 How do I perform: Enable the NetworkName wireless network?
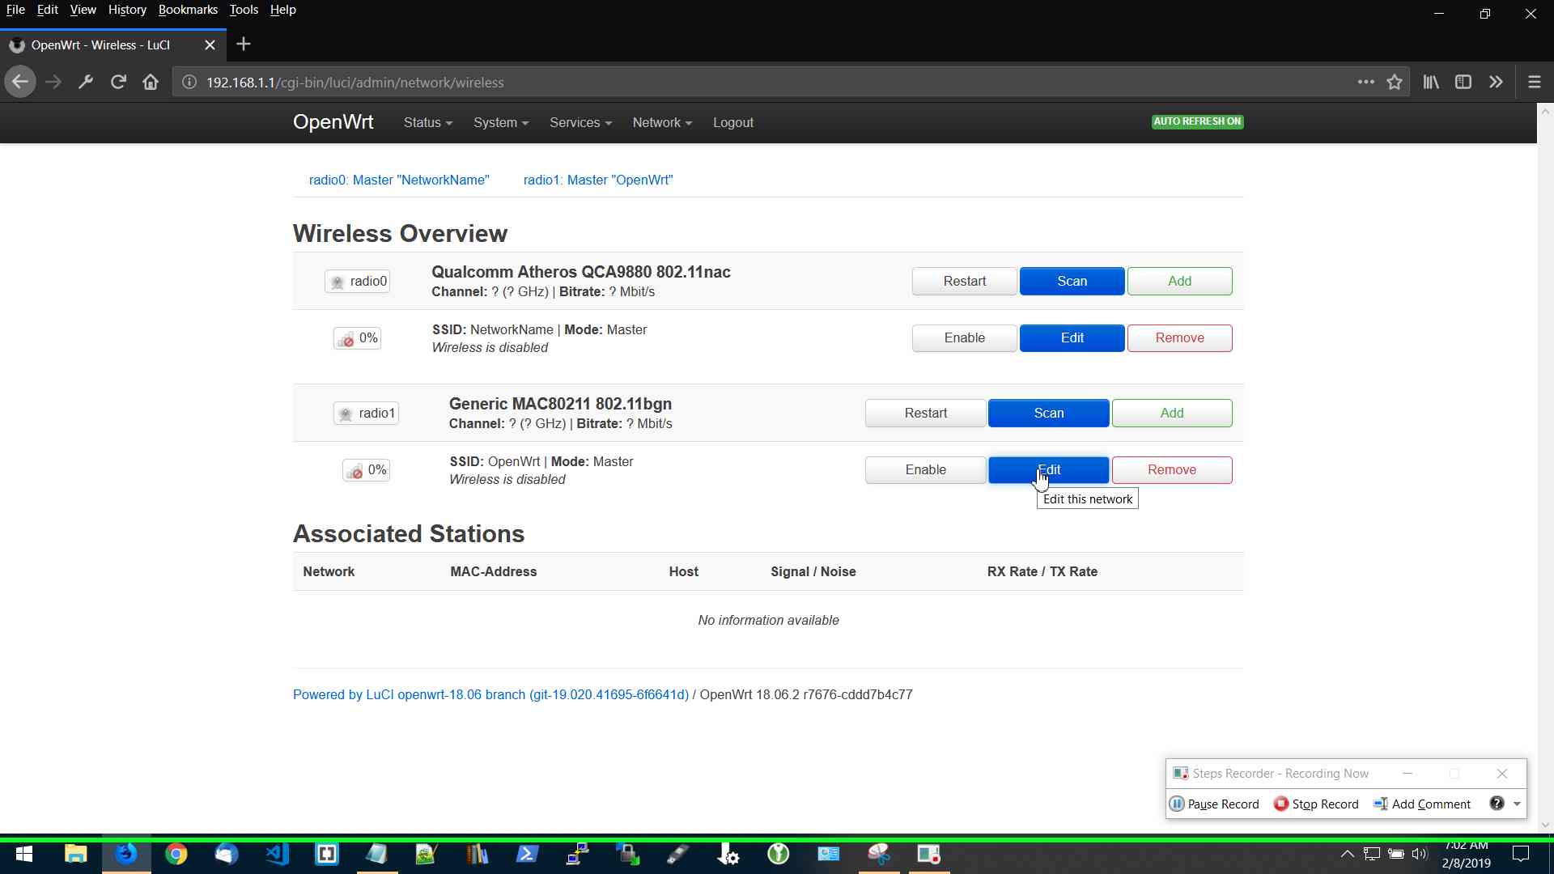pos(964,338)
